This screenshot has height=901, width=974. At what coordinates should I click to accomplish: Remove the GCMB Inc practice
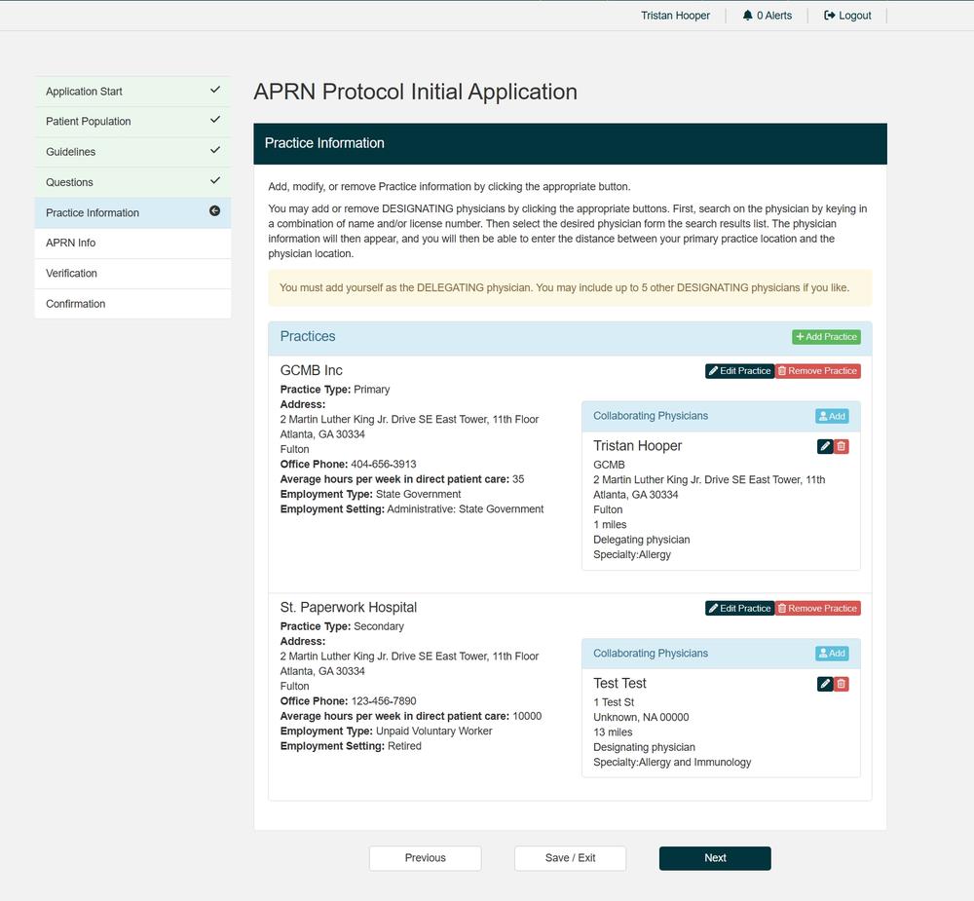pyautogui.click(x=817, y=371)
